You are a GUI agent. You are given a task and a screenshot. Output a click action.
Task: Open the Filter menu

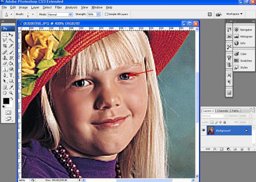point(58,8)
